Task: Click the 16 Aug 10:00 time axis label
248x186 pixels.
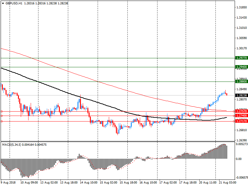Action: tap(148, 183)
